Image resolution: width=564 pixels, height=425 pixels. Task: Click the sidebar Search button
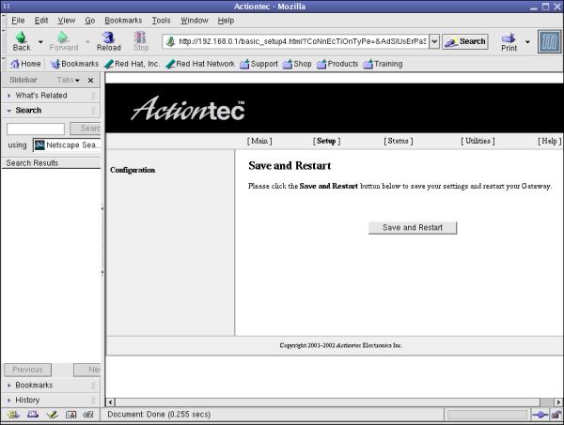point(86,129)
